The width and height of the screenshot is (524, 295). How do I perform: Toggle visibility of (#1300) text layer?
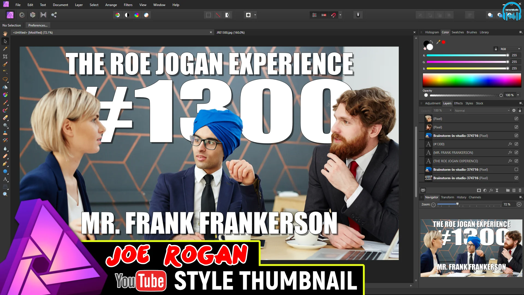point(516,144)
